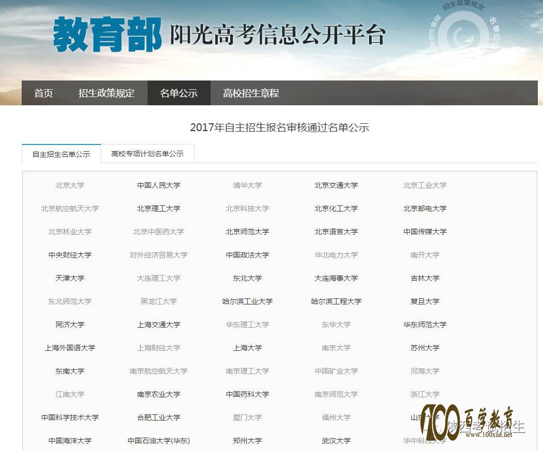Open the 合肥工业大学 link
The height and width of the screenshot is (451, 543).
click(x=158, y=417)
